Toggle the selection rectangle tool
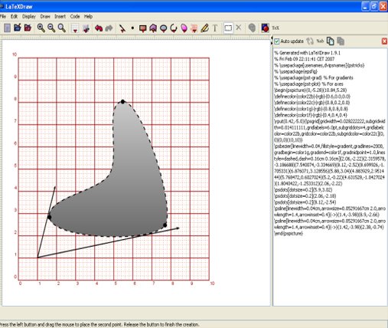 click(x=228, y=28)
